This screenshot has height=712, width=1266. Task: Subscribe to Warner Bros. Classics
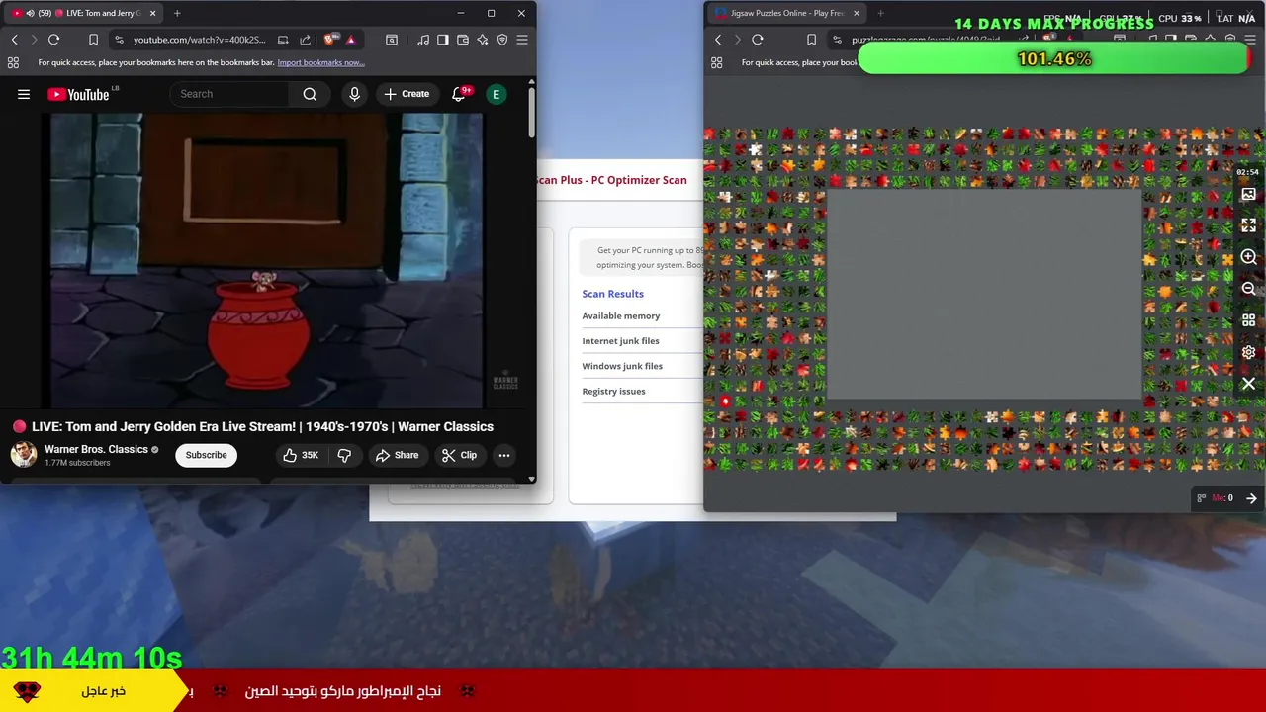pos(206,455)
